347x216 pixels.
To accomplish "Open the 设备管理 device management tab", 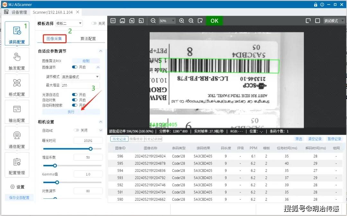I will (x=16, y=12).
